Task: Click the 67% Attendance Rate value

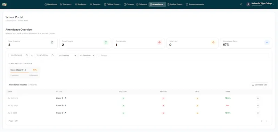Action: (226, 45)
